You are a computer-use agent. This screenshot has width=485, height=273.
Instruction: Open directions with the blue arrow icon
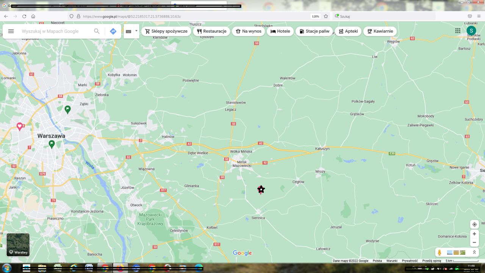113,31
